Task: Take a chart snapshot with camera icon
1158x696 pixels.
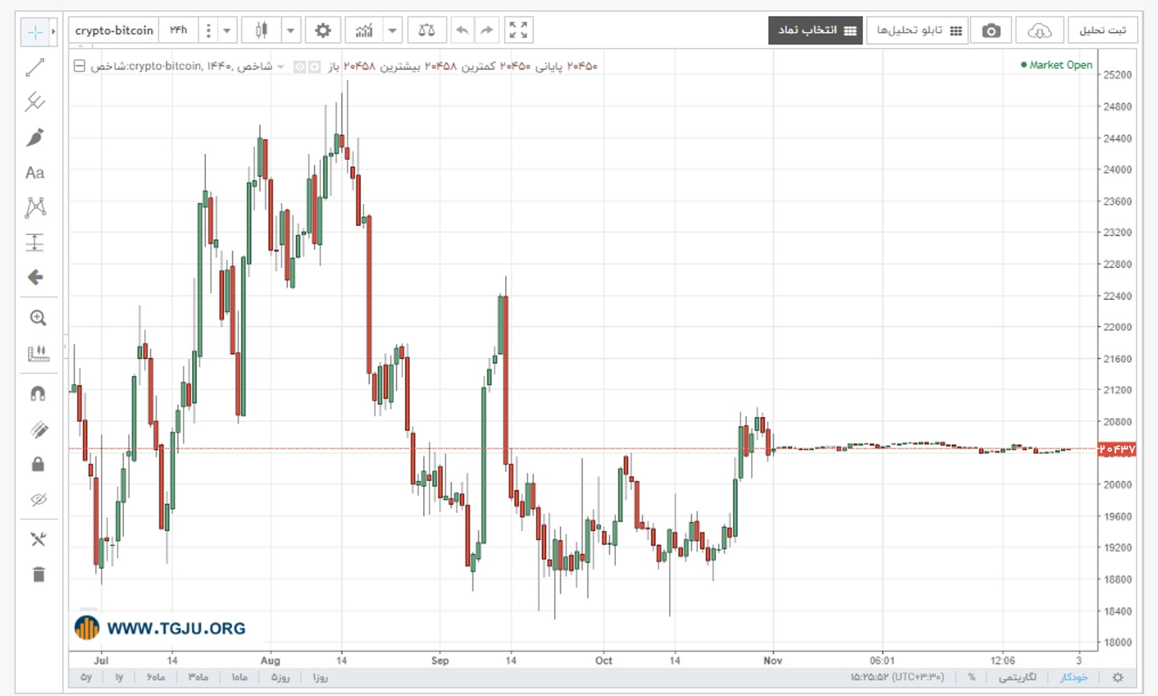Action: point(991,31)
